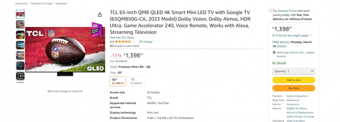Select the second product image thumbnail
The height and width of the screenshot is (122, 340).
[20, 24]
